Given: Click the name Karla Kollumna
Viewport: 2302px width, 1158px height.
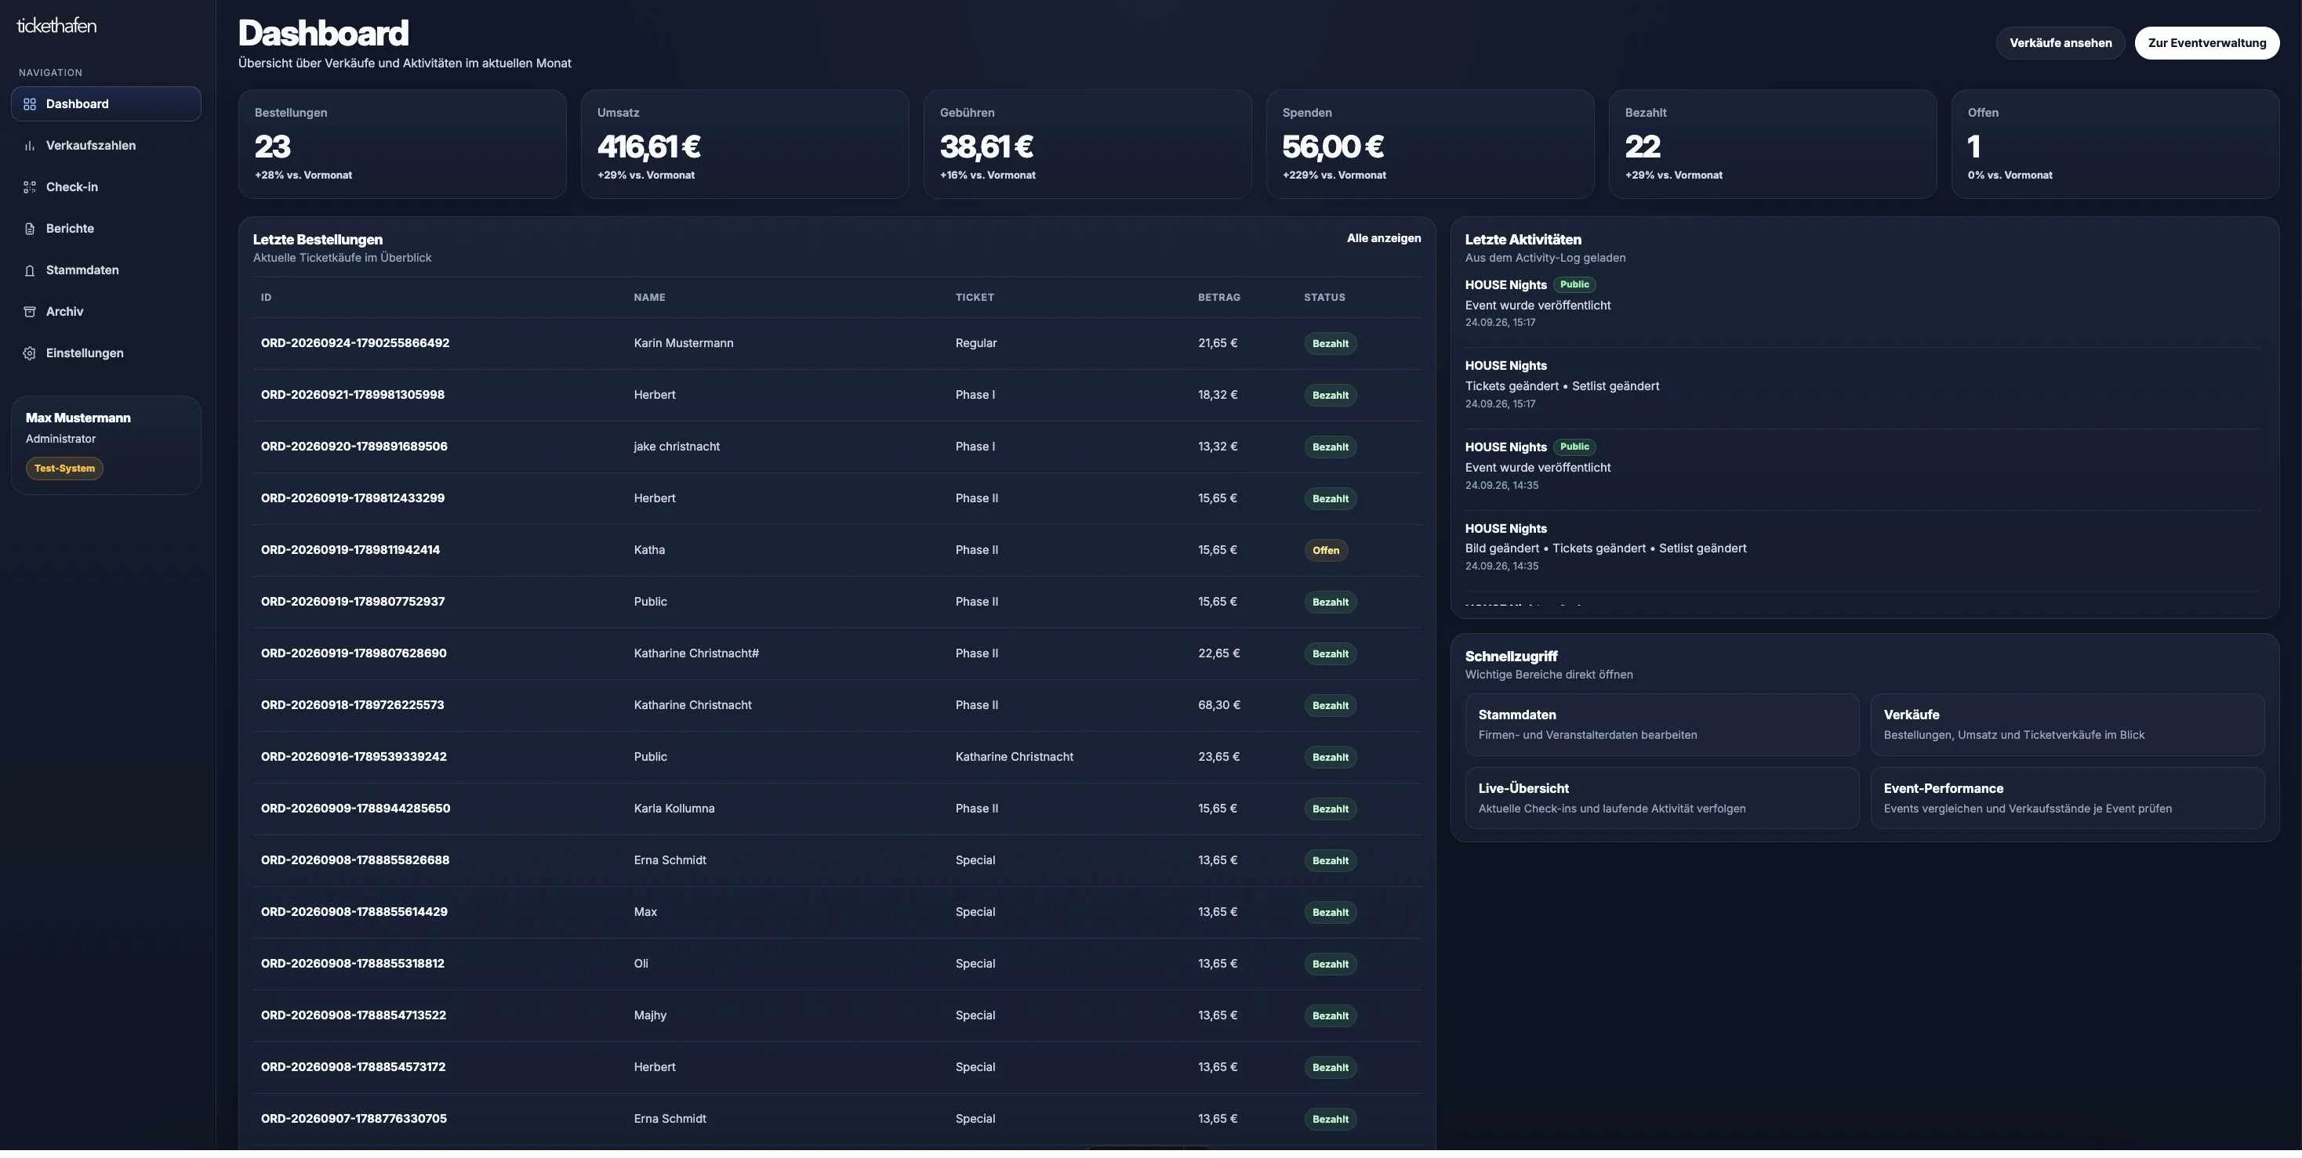Looking at the screenshot, I should [x=674, y=809].
